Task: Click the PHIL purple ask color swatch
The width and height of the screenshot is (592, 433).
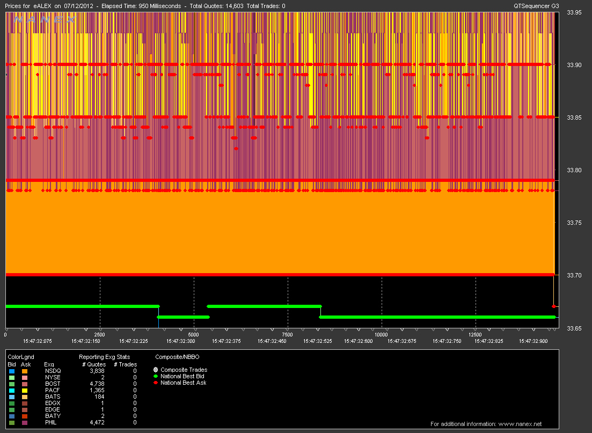Action: (25, 422)
